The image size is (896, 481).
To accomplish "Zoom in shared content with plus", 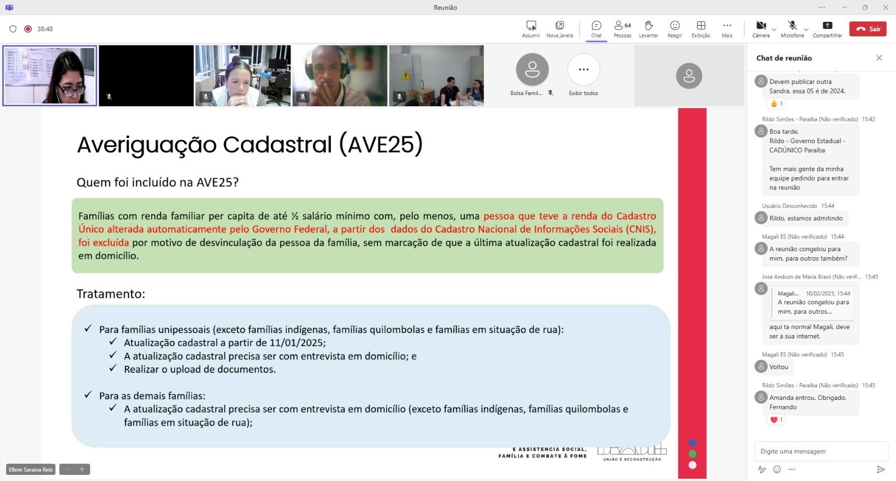I will 82,469.
